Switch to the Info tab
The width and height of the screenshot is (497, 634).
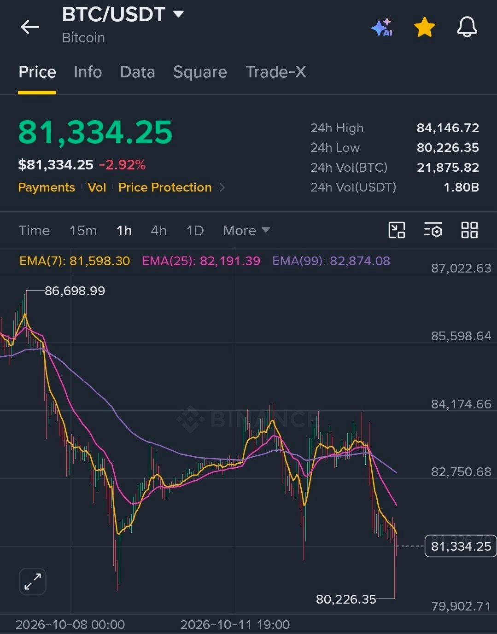pyautogui.click(x=88, y=72)
